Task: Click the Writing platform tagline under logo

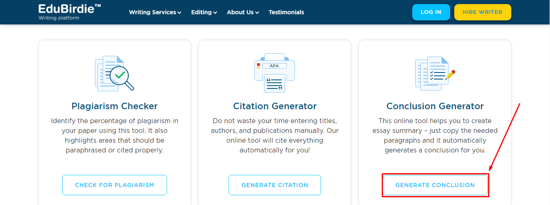Action: point(59,18)
